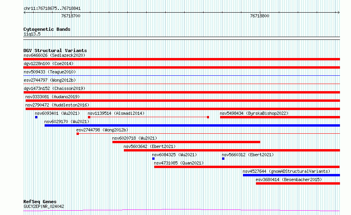This screenshot has height=215, width=351.
Task: Click the right arrow end of ruler
Action: click(x=338, y=12)
